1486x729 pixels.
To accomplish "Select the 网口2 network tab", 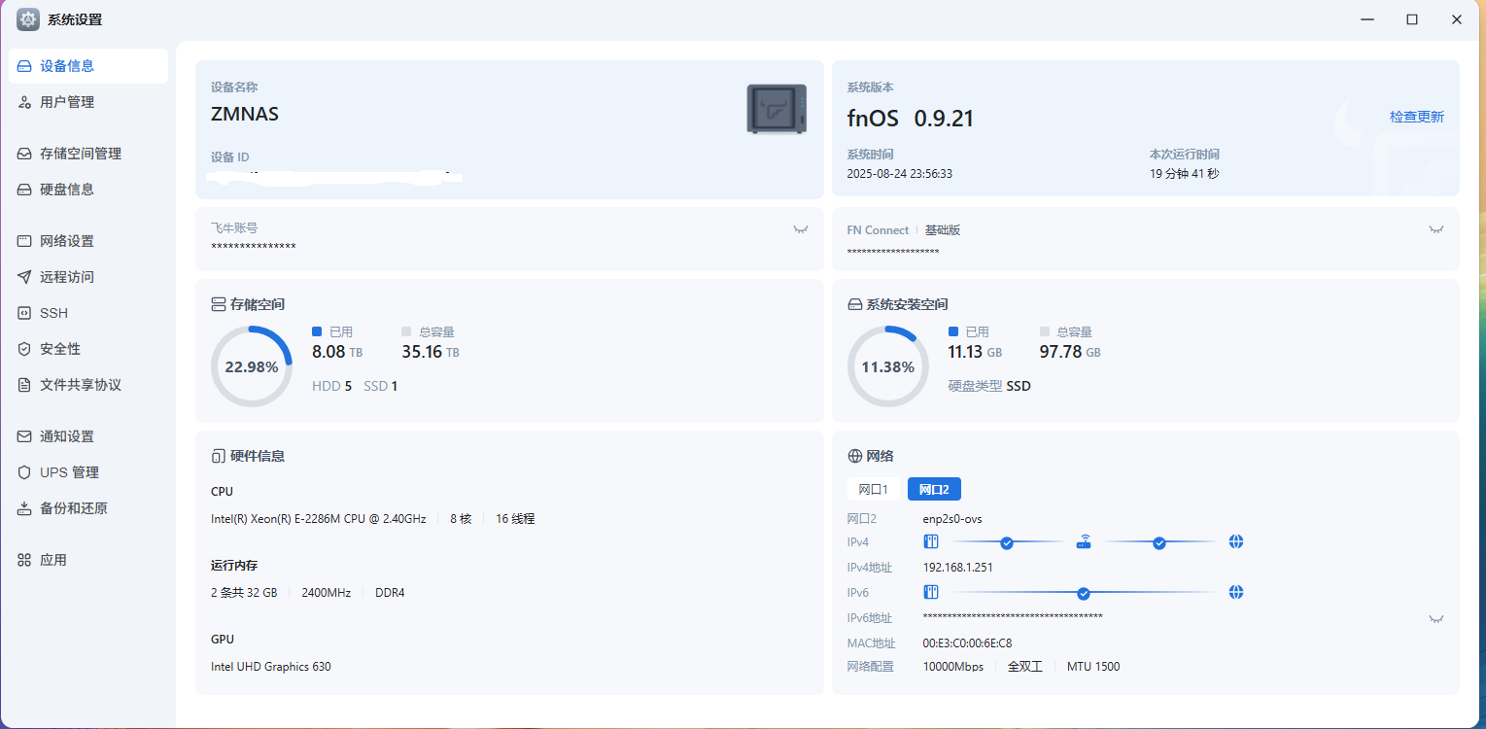I will (x=934, y=489).
